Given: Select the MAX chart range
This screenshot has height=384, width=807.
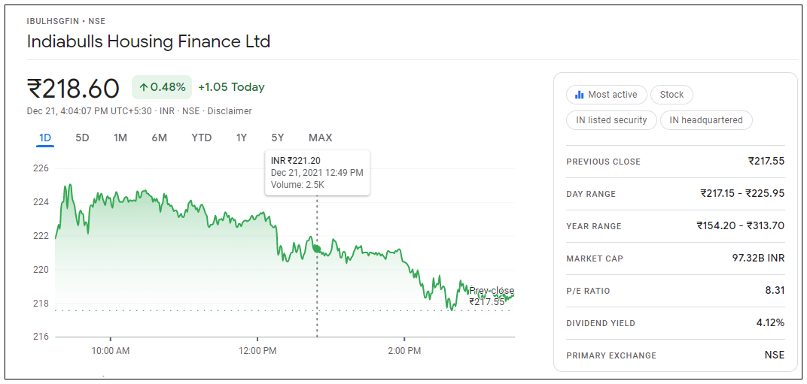Looking at the screenshot, I should tap(320, 138).
